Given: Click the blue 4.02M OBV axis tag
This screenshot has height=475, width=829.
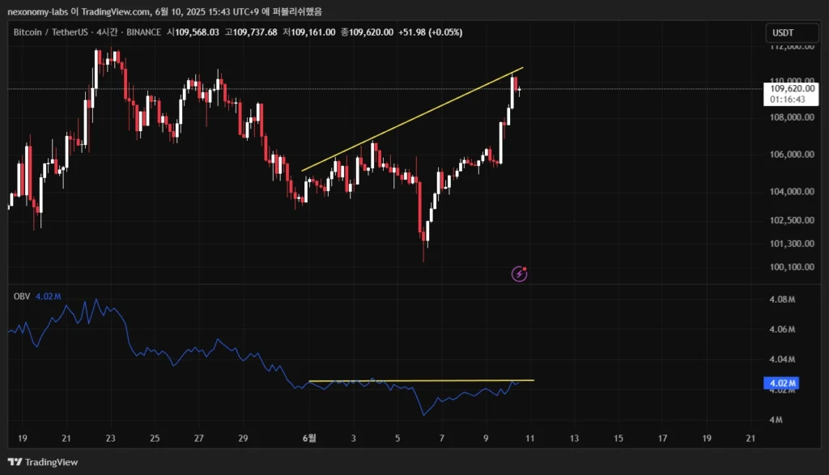Looking at the screenshot, I should pos(782,383).
